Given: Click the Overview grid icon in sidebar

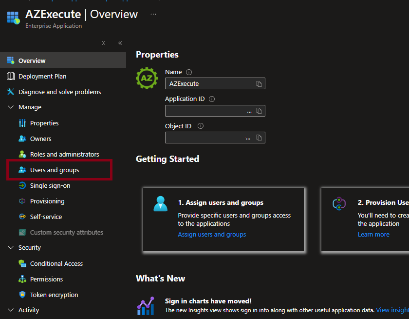Looking at the screenshot, I should (10, 60).
